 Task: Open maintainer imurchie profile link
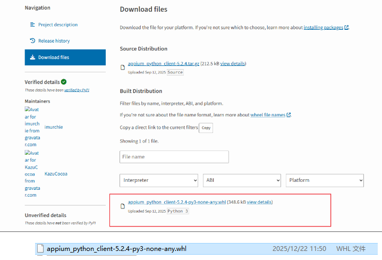point(54,127)
